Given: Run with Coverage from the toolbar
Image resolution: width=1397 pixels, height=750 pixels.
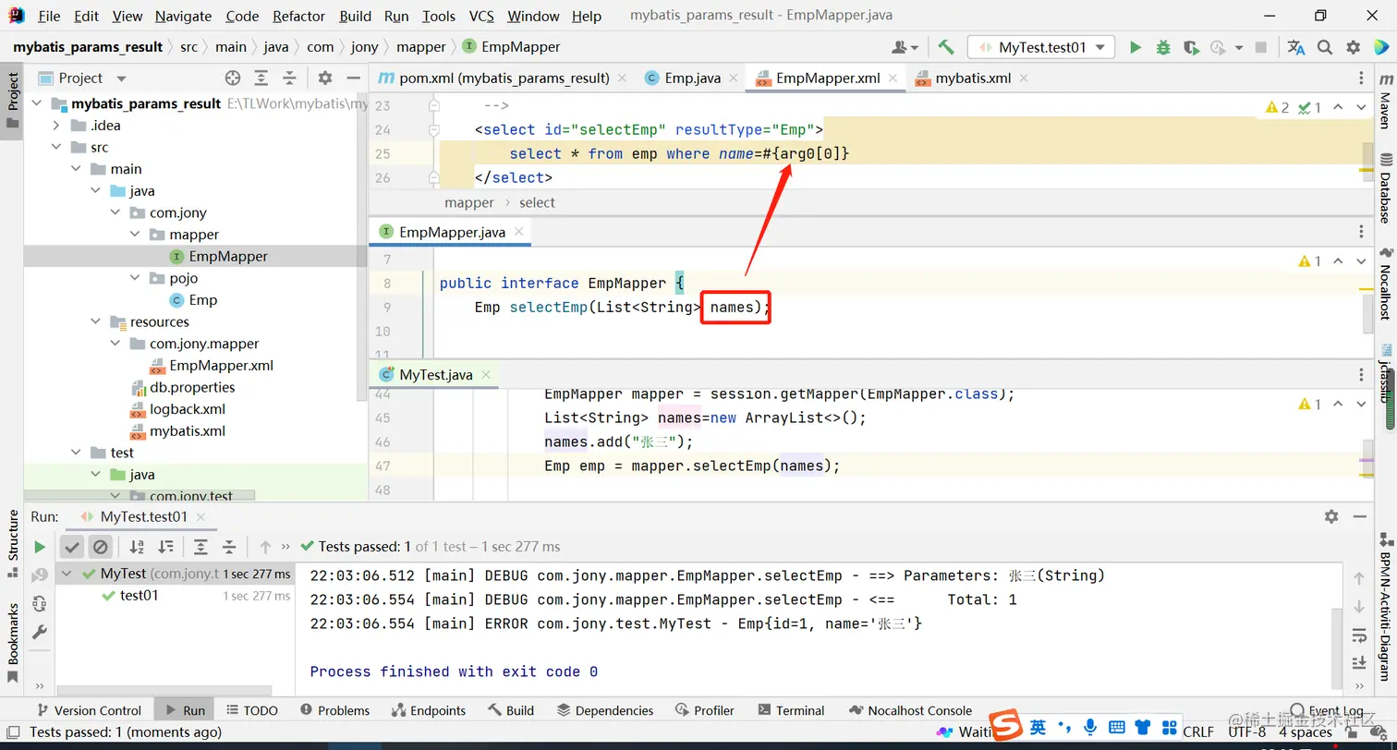Looking at the screenshot, I should pos(1191,47).
